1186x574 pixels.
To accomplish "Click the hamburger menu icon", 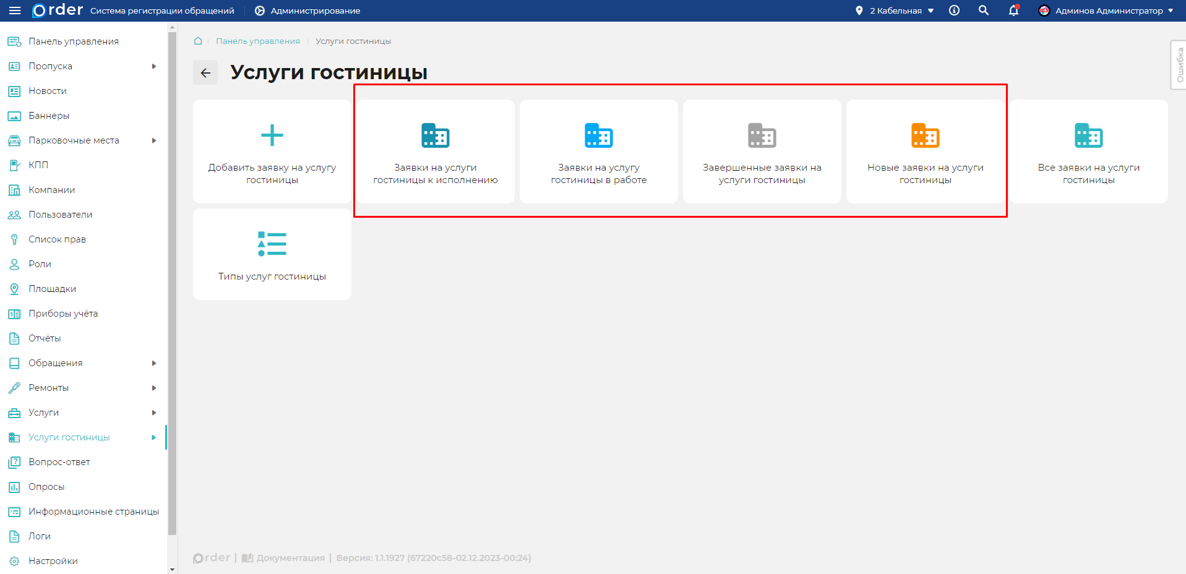I will (x=15, y=11).
